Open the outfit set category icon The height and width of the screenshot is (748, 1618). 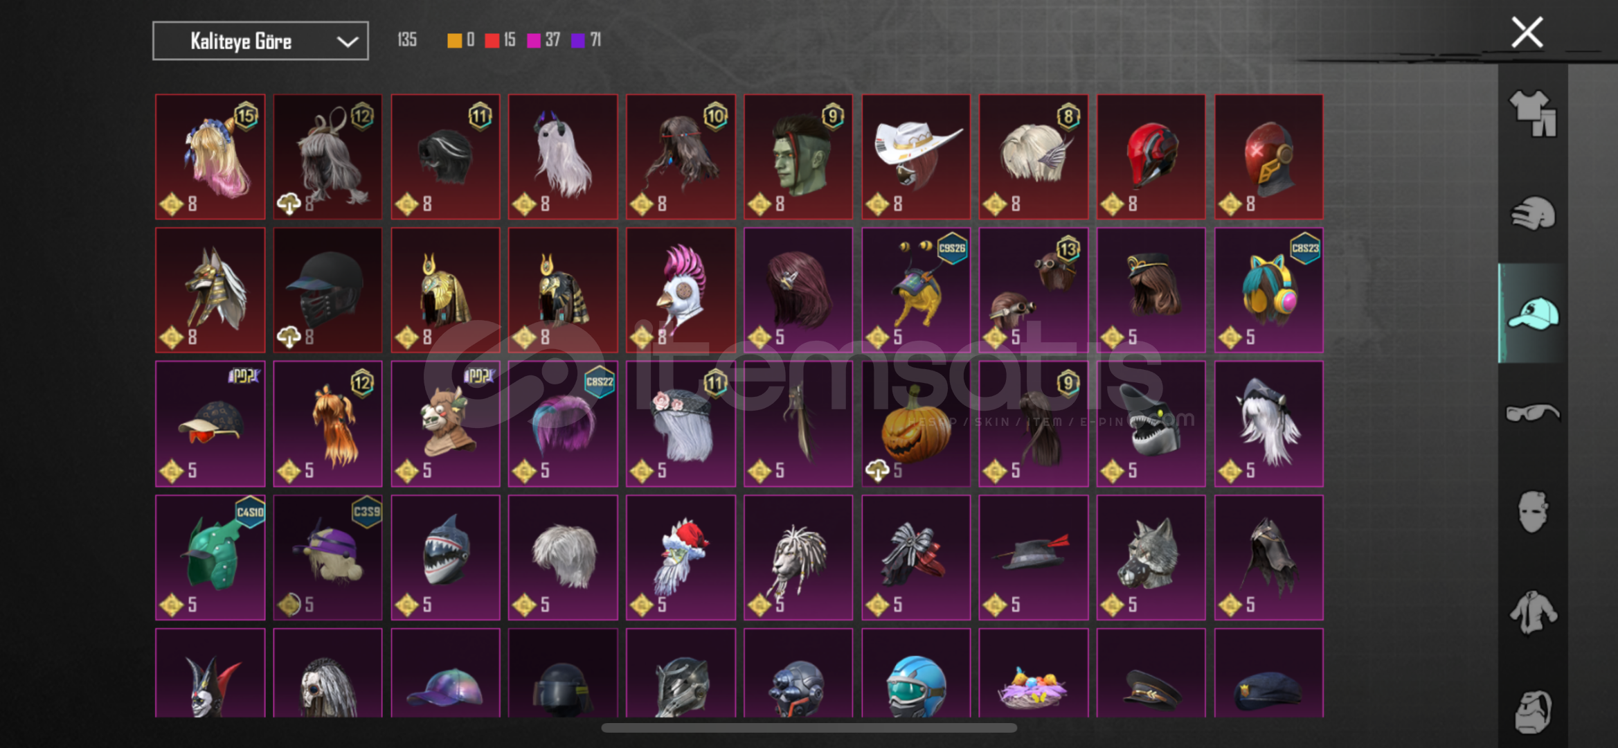pyautogui.click(x=1533, y=114)
